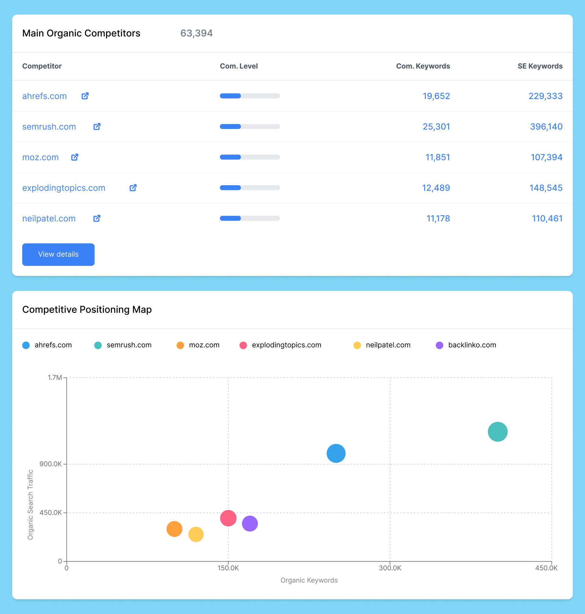Select the yellow neilpatel bubble on chart
Viewport: 585px width, 614px height.
coord(196,534)
